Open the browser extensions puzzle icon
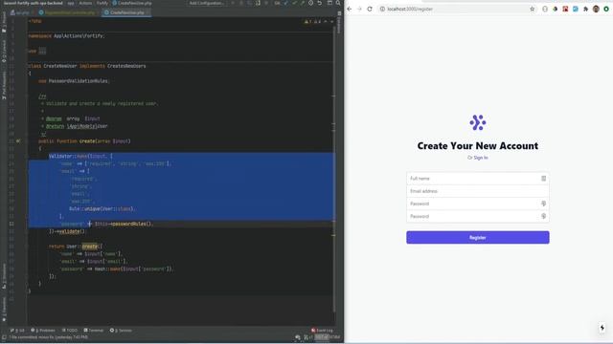Viewport: 613px width, 344px height. [x=585, y=9]
